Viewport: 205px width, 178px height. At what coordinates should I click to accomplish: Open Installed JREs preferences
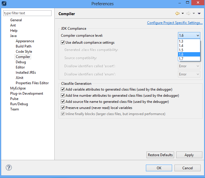tap(26, 73)
